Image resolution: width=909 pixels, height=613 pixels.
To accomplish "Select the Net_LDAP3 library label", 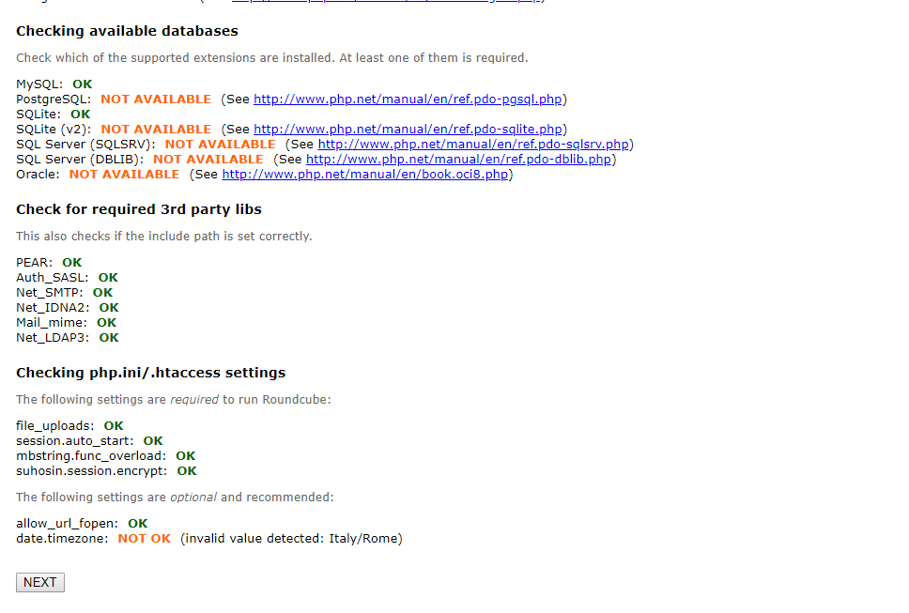I will pos(53,337).
